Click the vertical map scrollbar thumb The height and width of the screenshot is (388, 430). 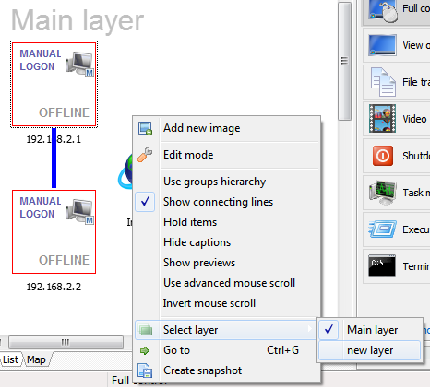pyautogui.click(x=344, y=61)
